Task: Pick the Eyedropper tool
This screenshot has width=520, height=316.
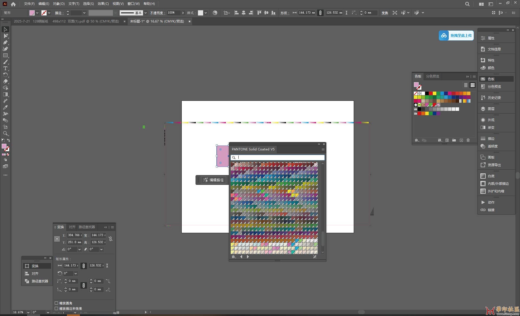Action: (x=5, y=108)
